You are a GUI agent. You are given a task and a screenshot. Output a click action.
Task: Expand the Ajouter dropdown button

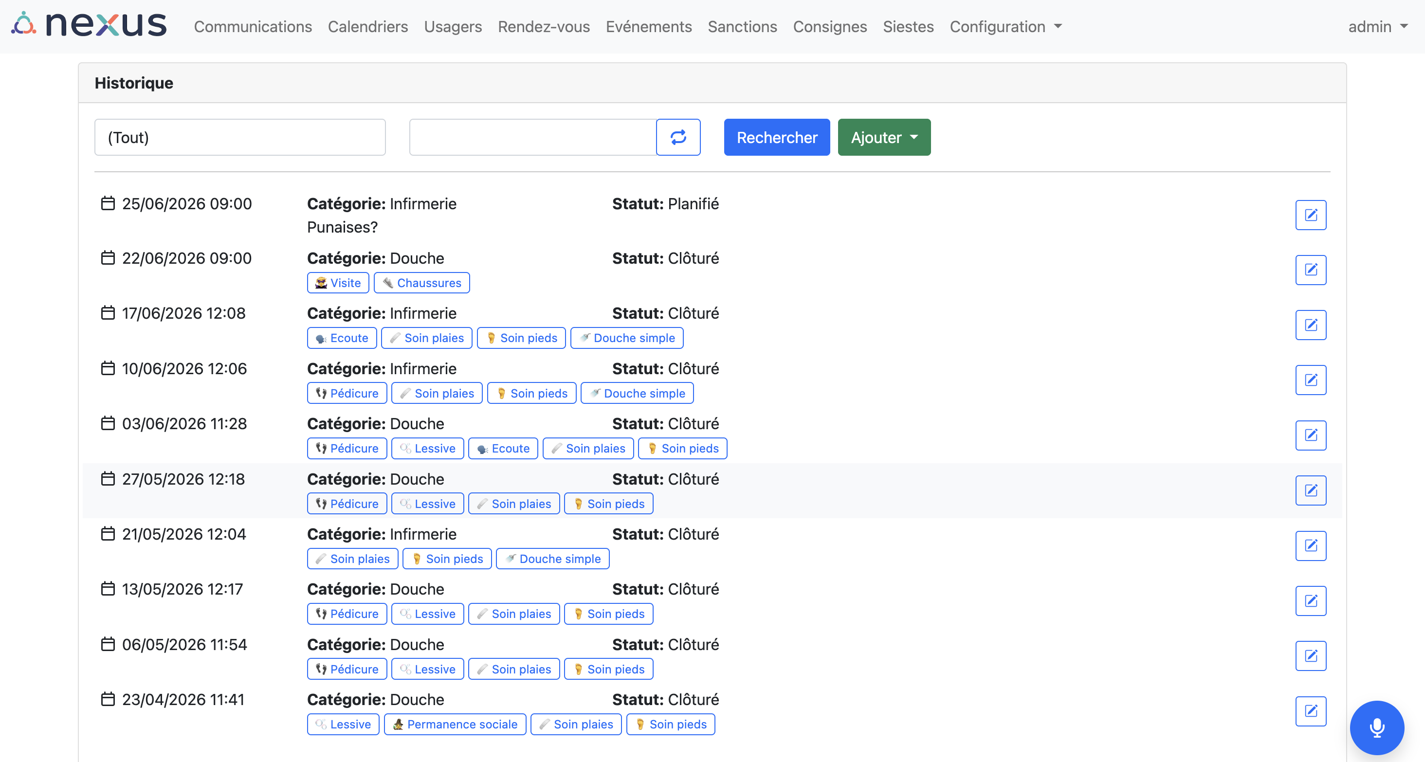click(884, 137)
